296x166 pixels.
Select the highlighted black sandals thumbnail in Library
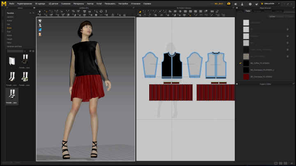coord(12,95)
